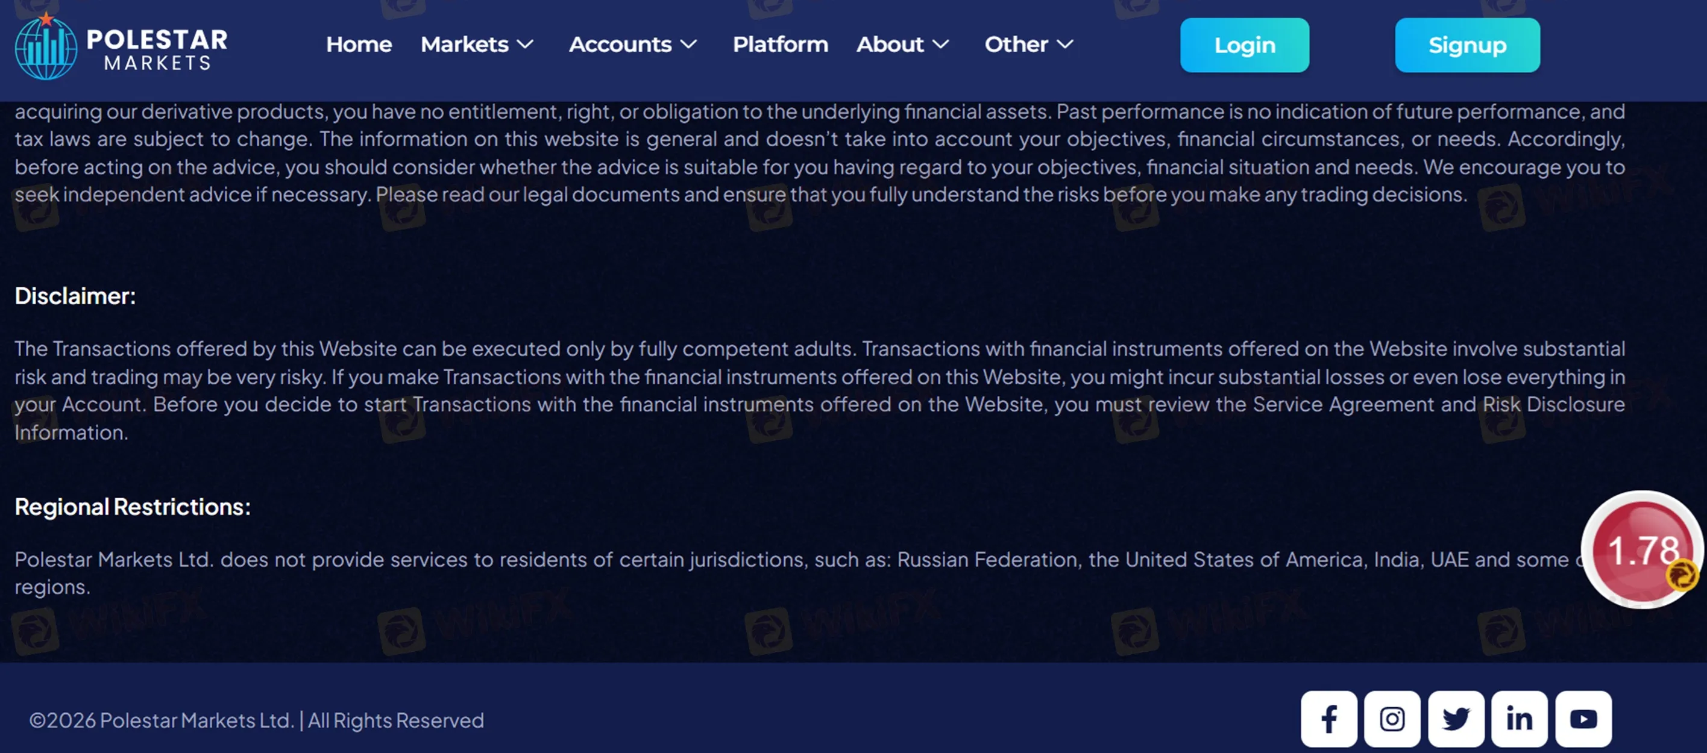Click the ©2026 Polestar Markets Ltd. copyright text
The height and width of the screenshot is (753, 1707).
[256, 720]
